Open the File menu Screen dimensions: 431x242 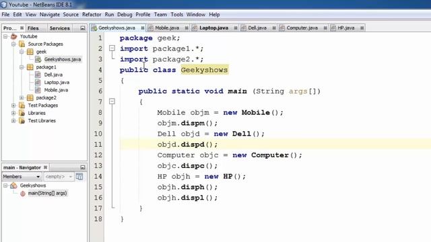[x=5, y=15]
